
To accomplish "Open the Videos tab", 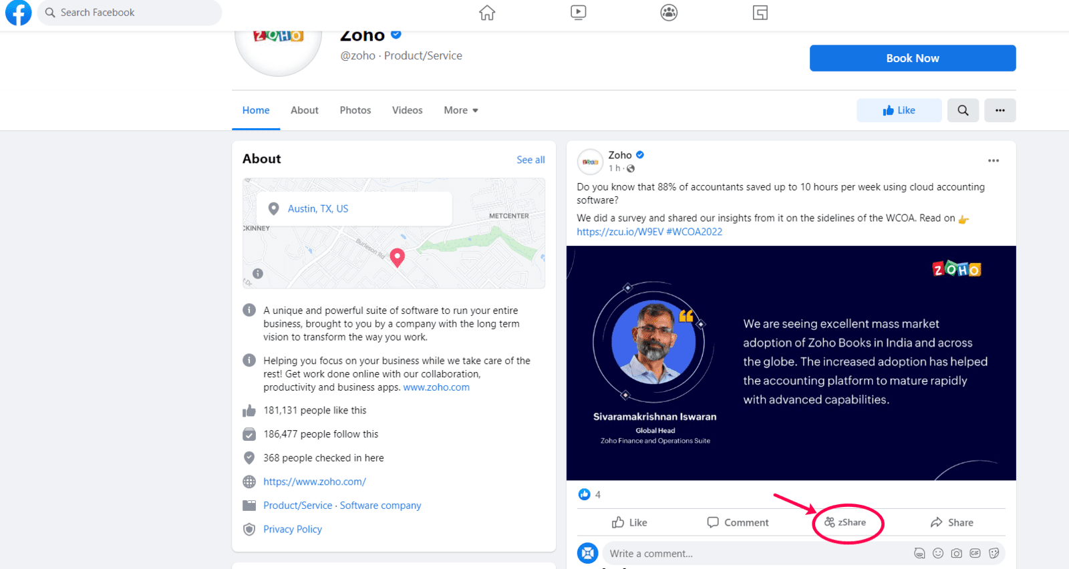I will [408, 110].
